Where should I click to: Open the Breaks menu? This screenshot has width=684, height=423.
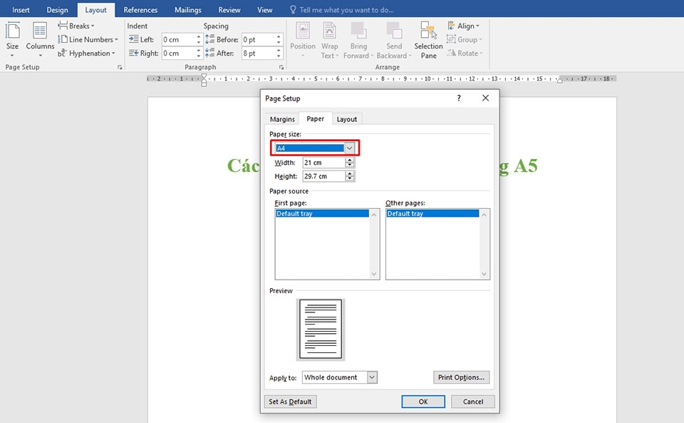coord(79,26)
